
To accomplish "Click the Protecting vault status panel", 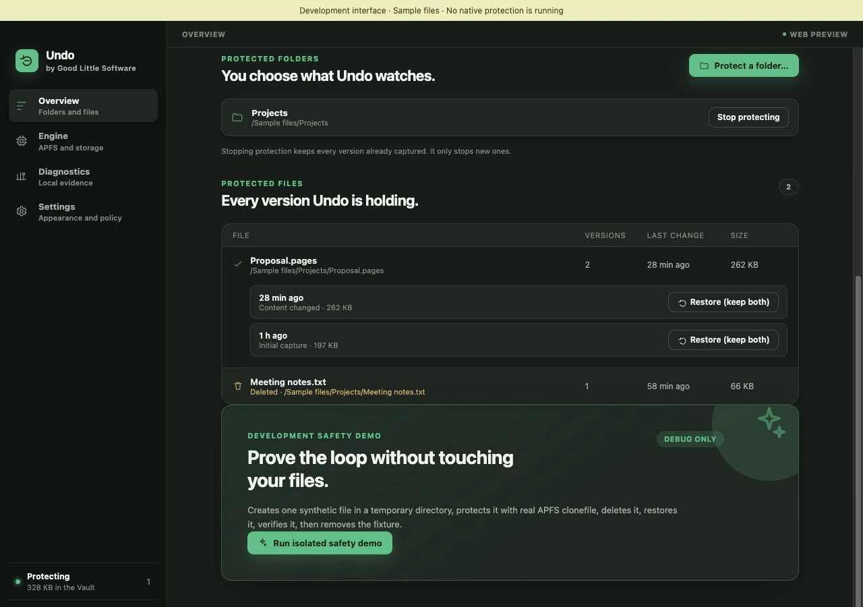I will (83, 581).
